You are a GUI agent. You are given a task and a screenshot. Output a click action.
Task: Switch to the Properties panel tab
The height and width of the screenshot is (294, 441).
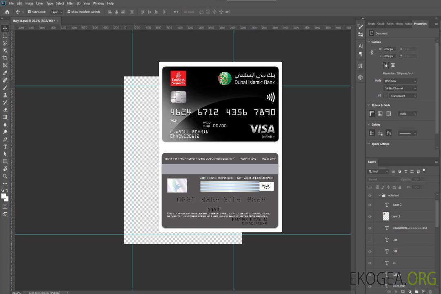pyautogui.click(x=420, y=24)
